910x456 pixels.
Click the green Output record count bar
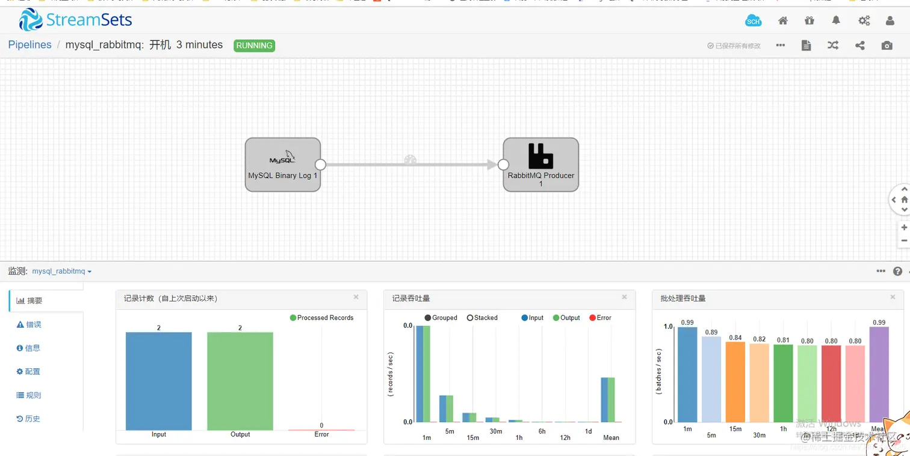(x=240, y=381)
